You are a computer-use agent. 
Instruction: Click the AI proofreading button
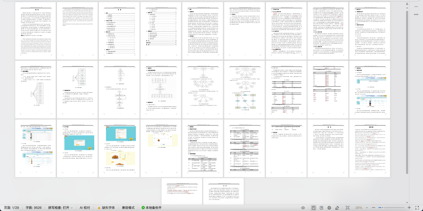pyautogui.click(x=85, y=208)
